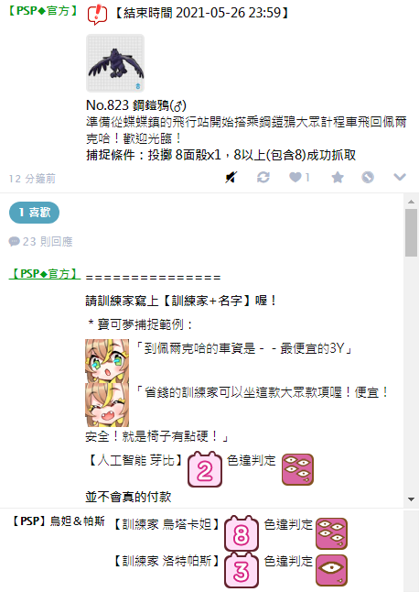The height and width of the screenshot is (592, 419).
Task: Open the 1 喜歡 likes list button
Action: click(34, 213)
